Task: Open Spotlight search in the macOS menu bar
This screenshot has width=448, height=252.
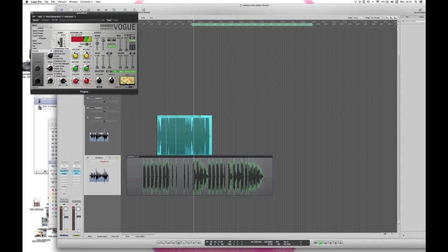Action: pyautogui.click(x=416, y=2)
